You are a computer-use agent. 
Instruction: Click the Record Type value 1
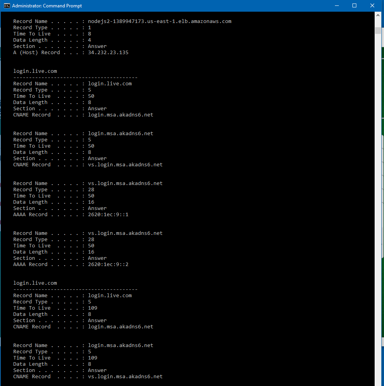pos(90,28)
